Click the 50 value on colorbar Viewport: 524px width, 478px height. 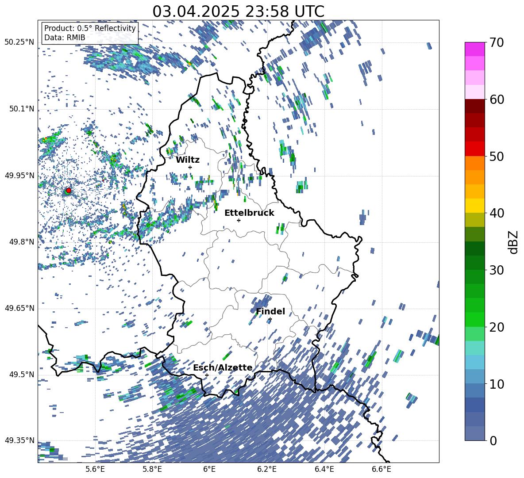497,156
